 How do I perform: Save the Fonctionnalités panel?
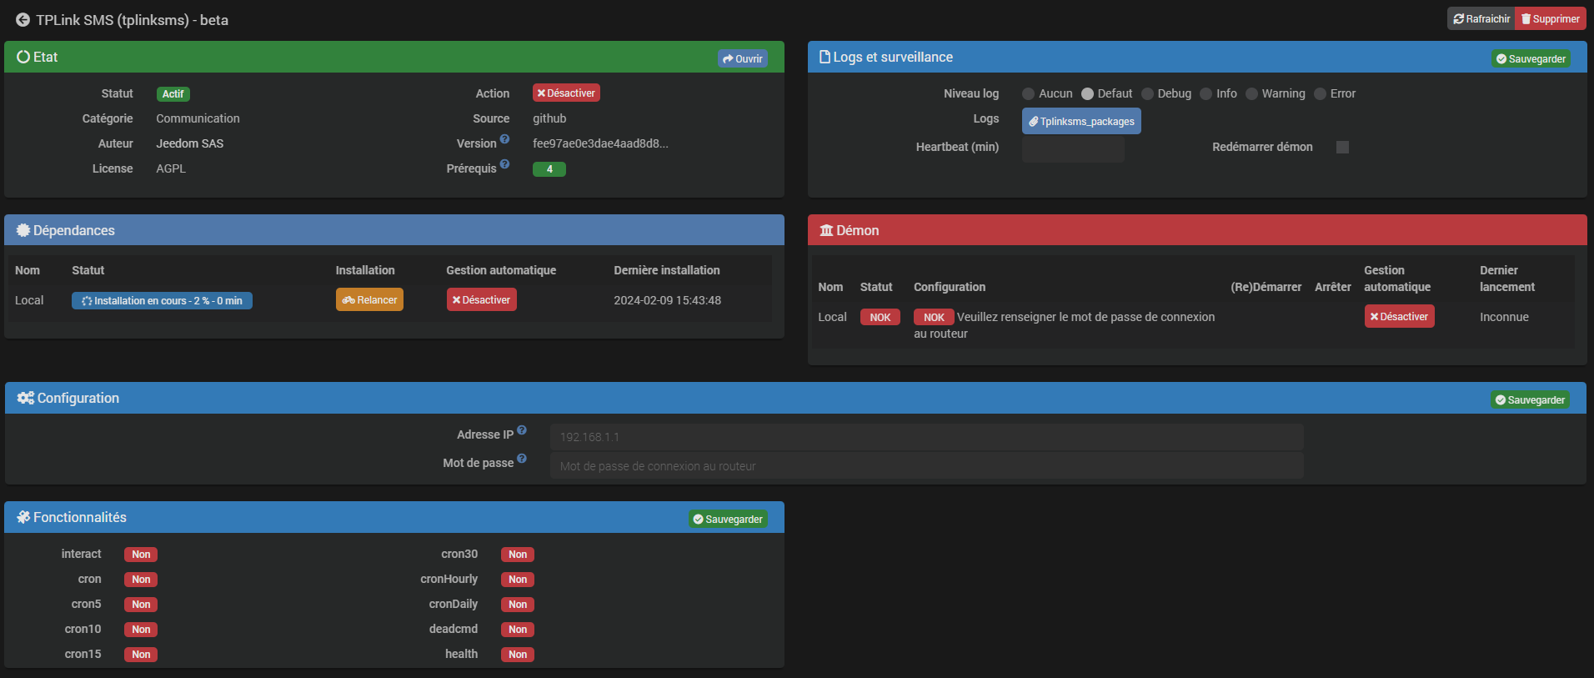(728, 519)
